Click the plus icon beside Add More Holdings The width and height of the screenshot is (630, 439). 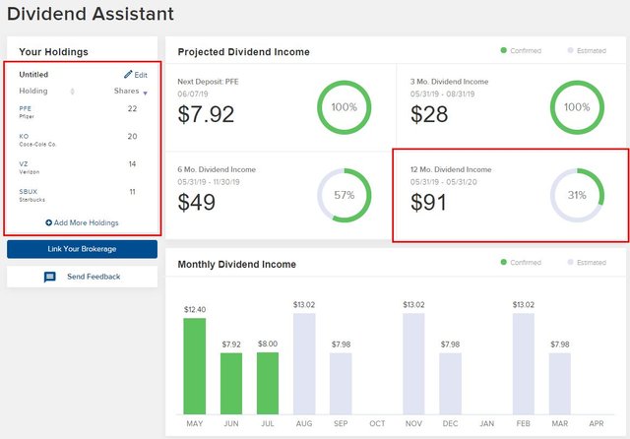click(x=48, y=222)
